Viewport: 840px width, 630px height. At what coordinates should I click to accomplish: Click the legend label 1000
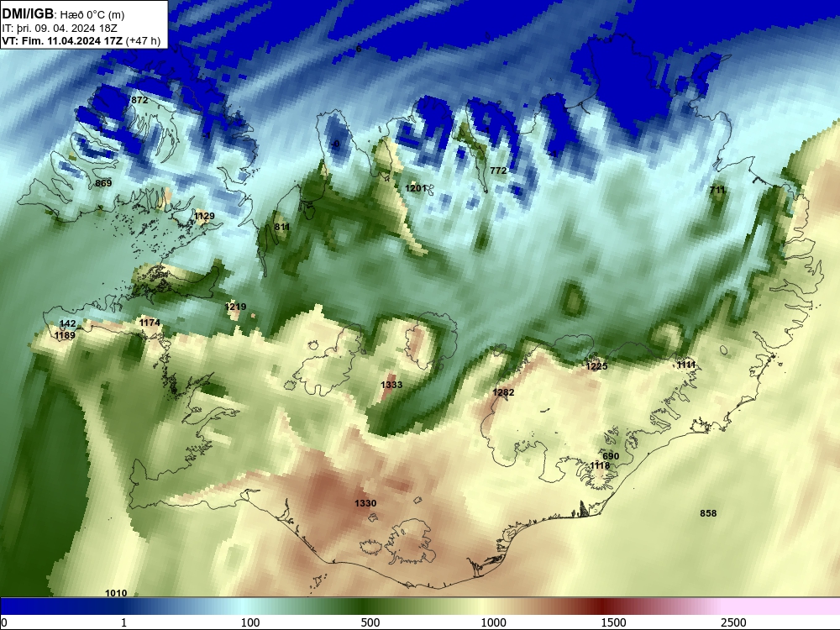[x=493, y=622]
